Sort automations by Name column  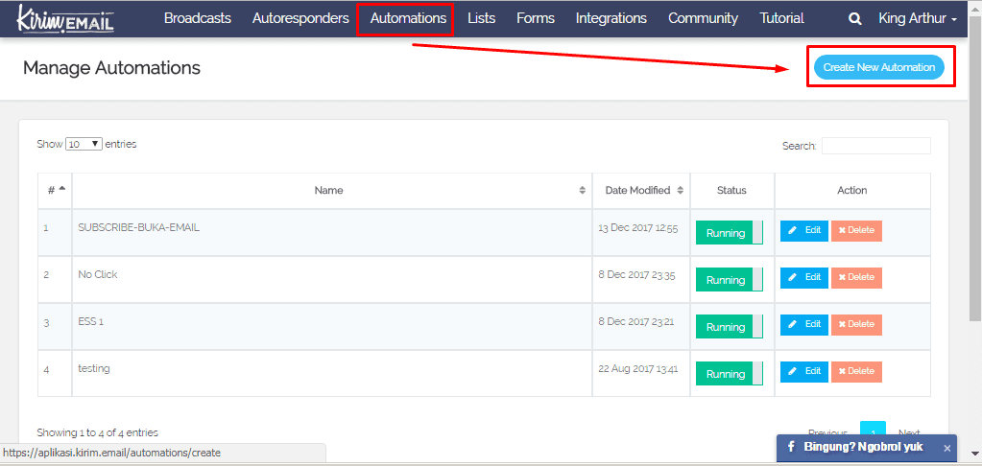coord(331,190)
